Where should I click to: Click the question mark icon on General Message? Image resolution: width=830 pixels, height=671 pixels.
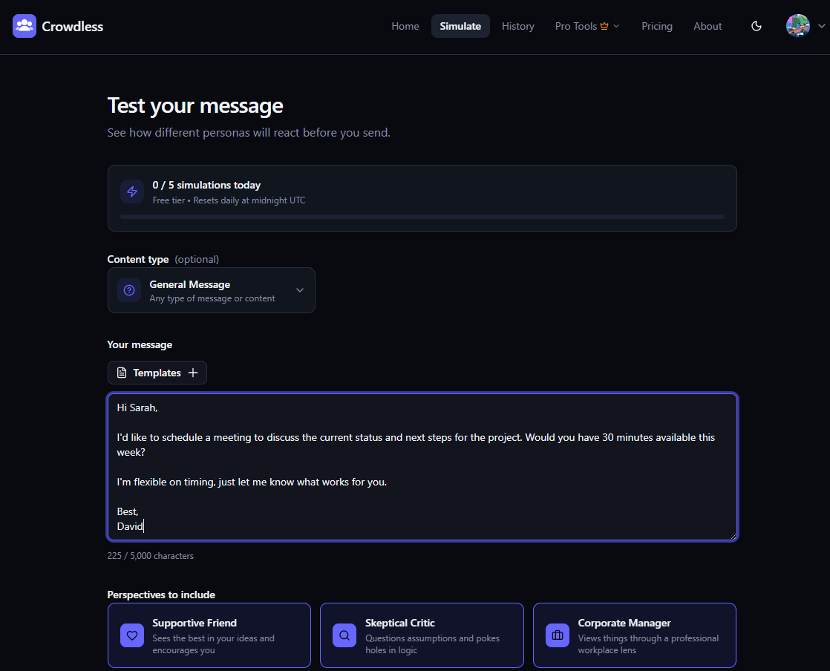(129, 290)
